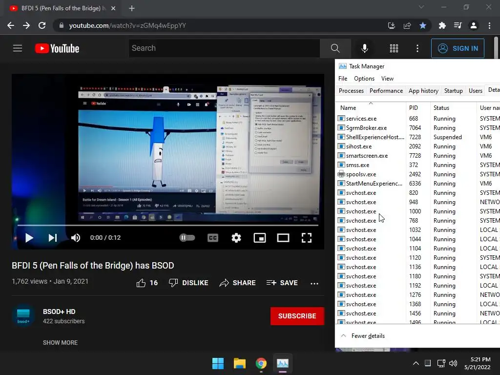This screenshot has height=375, width=500.
Task: Toggle the autoplay switch
Action: [x=187, y=238]
